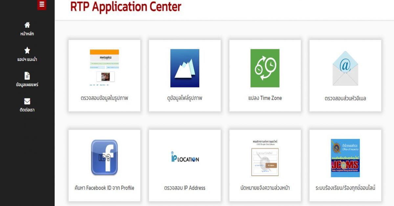Click the Facebook ID logo
This screenshot has height=206, width=394.
click(104, 157)
